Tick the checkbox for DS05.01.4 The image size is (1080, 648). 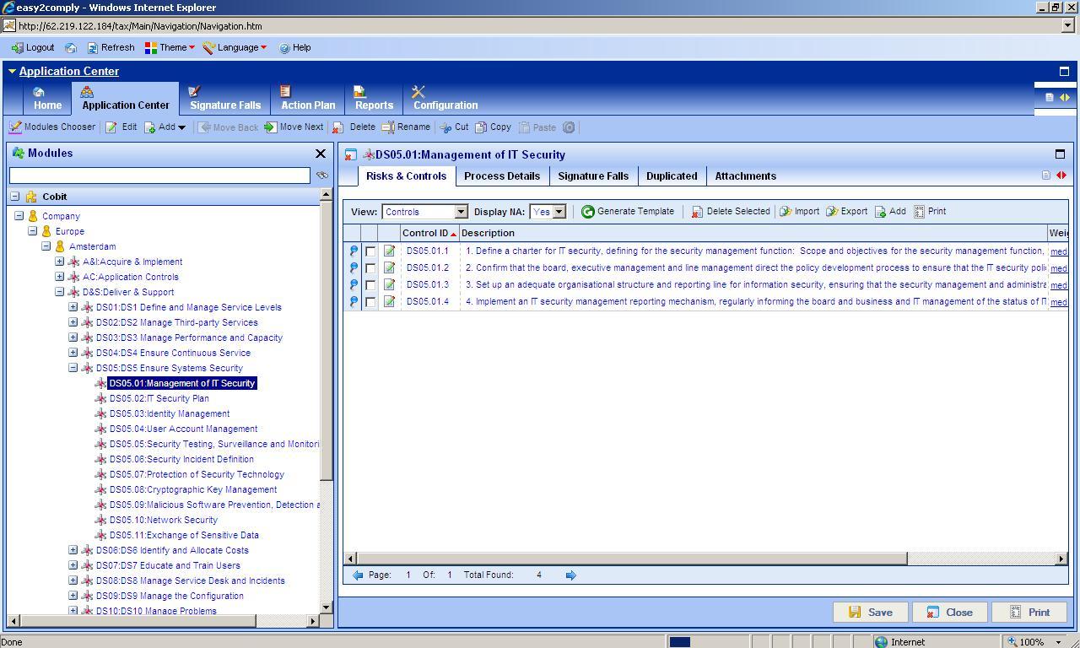[x=370, y=302]
